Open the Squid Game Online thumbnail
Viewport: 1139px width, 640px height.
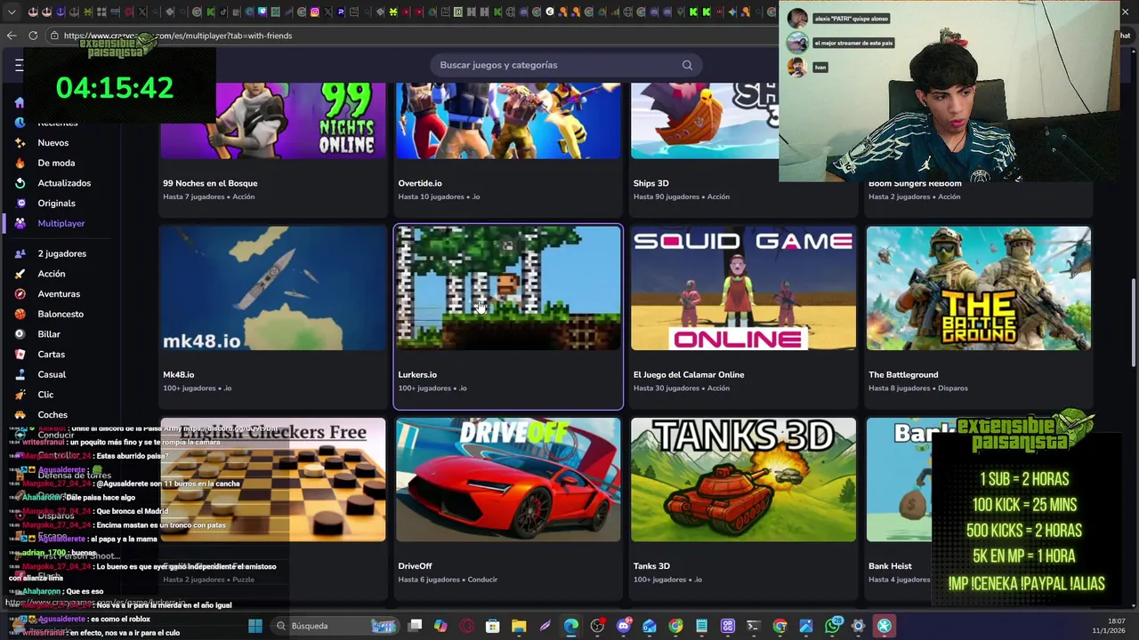[743, 288]
